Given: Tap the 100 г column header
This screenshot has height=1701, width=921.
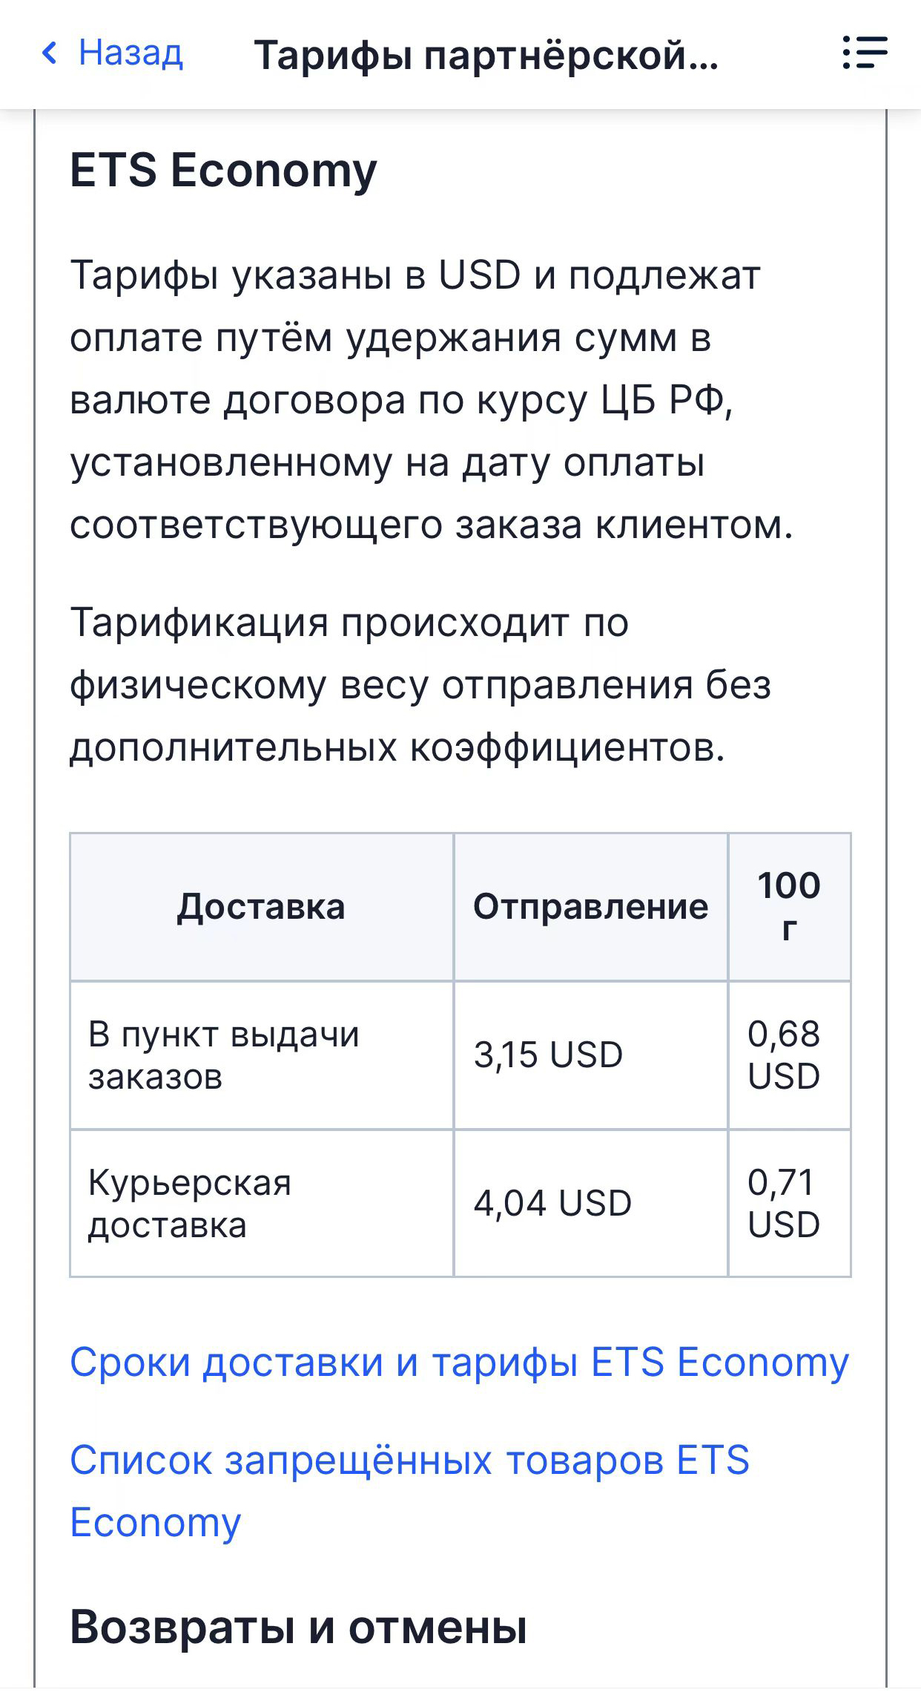Looking at the screenshot, I should coord(789,906).
